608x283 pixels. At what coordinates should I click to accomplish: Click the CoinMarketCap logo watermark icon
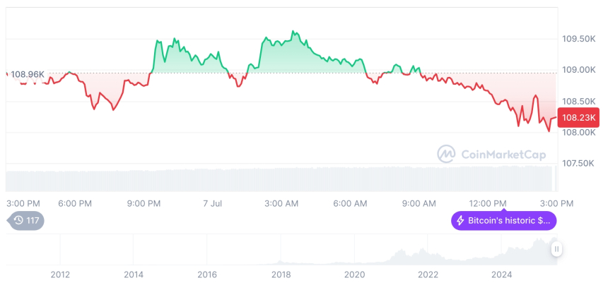click(x=446, y=153)
